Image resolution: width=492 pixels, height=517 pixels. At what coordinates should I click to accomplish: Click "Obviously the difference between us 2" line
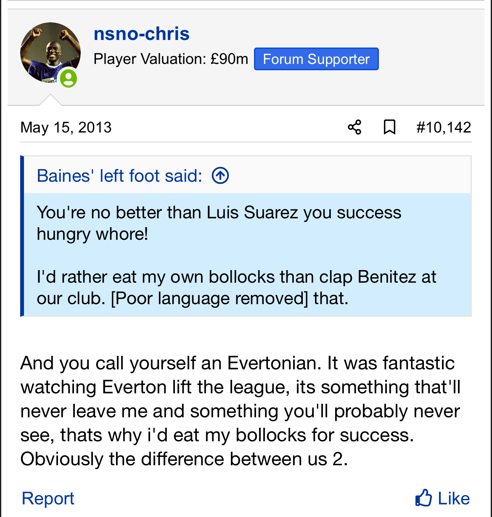pos(184,459)
